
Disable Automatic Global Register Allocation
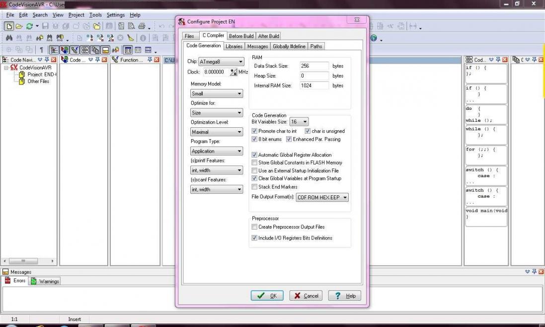tap(254, 155)
